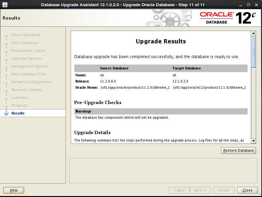This screenshot has width=262, height=197.
Task: Click the Java window icon in title bar
Action: tap(5, 5)
